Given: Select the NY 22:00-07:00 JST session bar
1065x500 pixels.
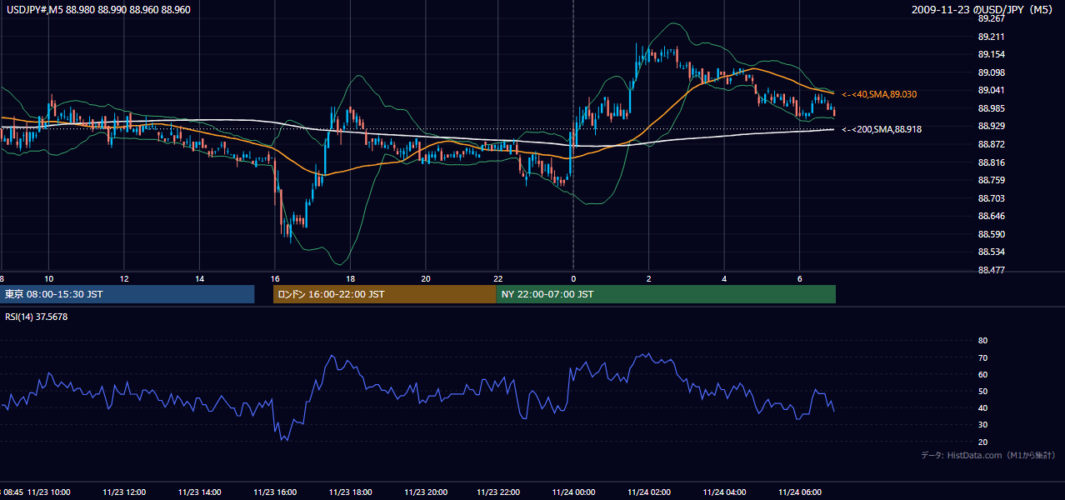Looking at the screenshot, I should click(666, 294).
